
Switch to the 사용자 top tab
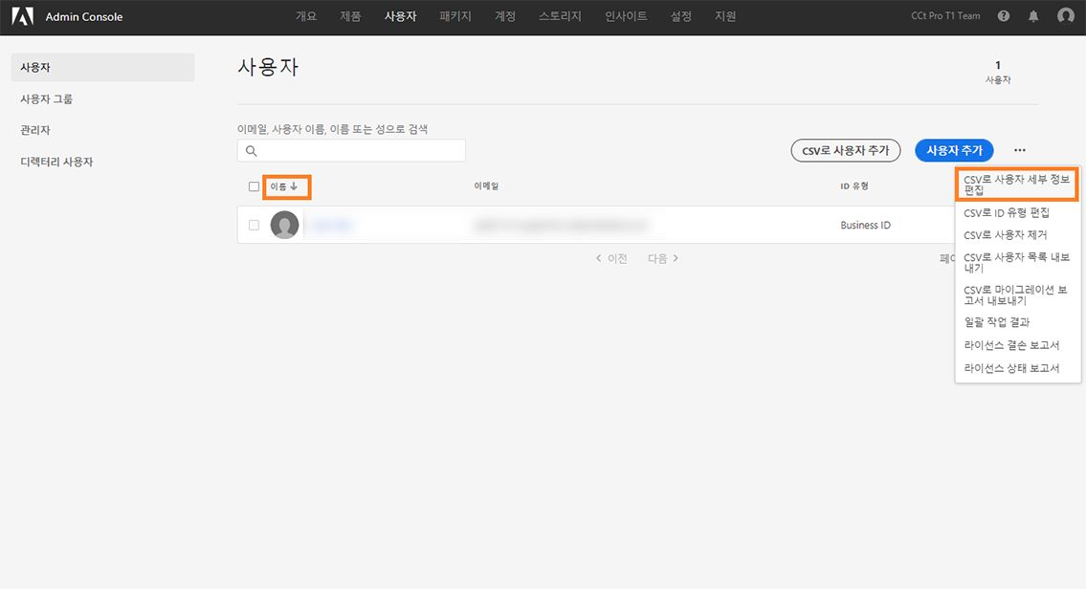[x=400, y=16]
